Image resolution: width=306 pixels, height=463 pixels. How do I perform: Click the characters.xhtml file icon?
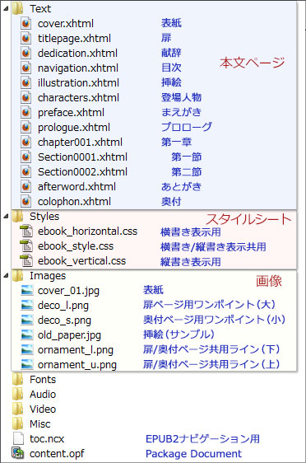[26, 97]
